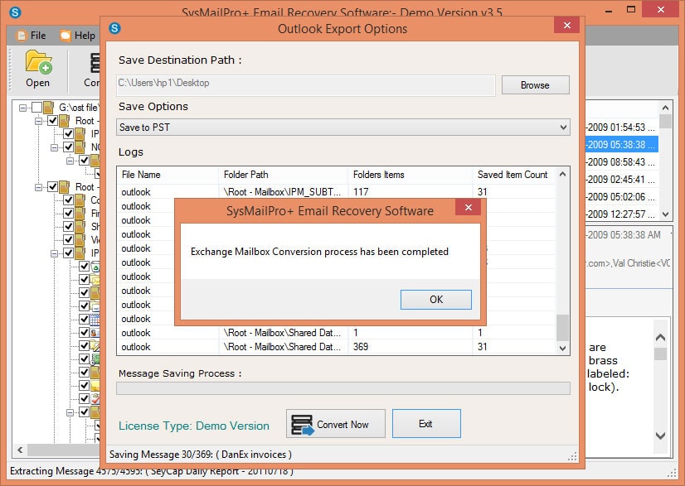Close the Outlook Export Options dialog
685x486 pixels.
click(566, 26)
